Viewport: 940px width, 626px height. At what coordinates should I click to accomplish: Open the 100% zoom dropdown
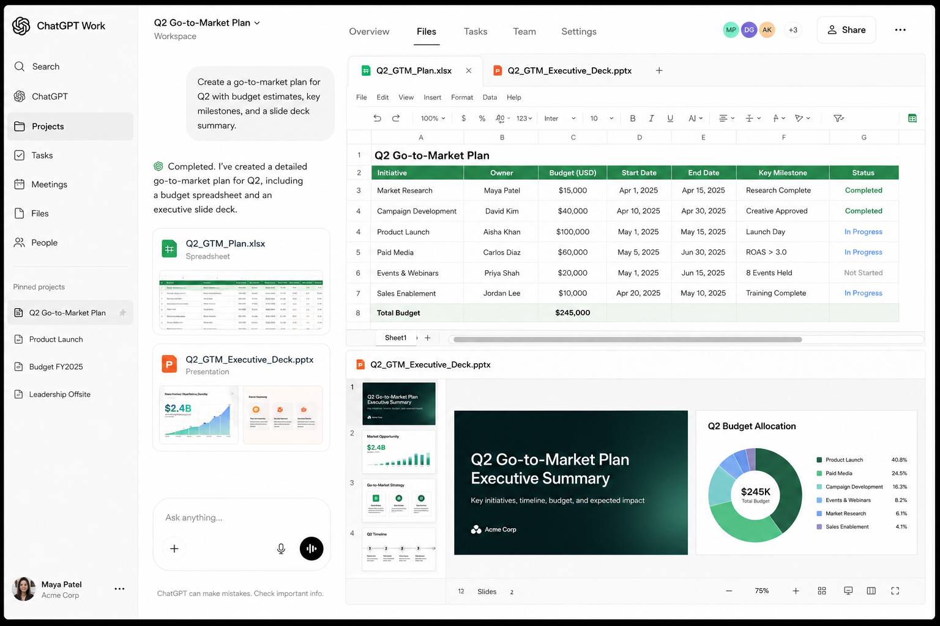[433, 118]
